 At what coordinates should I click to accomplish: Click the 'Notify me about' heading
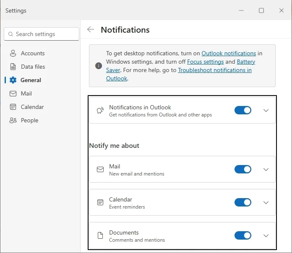[x=114, y=145]
